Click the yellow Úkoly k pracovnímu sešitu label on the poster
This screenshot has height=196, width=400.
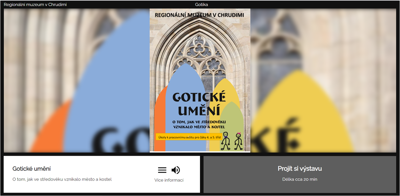[188, 137]
